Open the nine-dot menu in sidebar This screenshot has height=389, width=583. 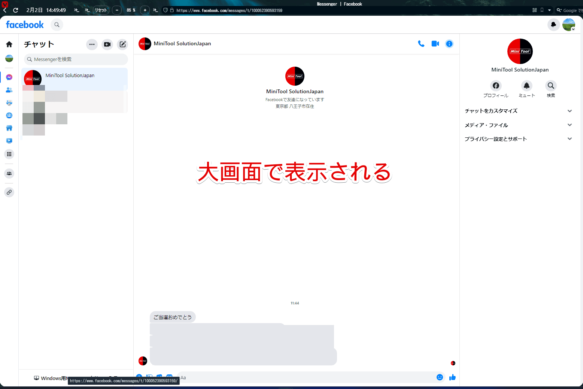point(9,154)
